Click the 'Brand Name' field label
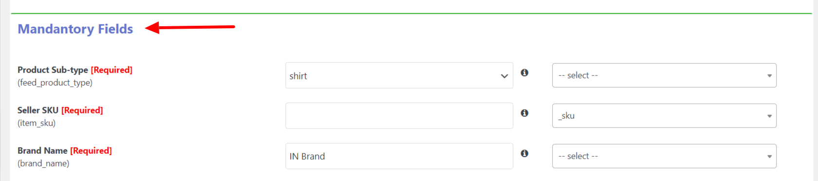The height and width of the screenshot is (181, 818). 42,151
